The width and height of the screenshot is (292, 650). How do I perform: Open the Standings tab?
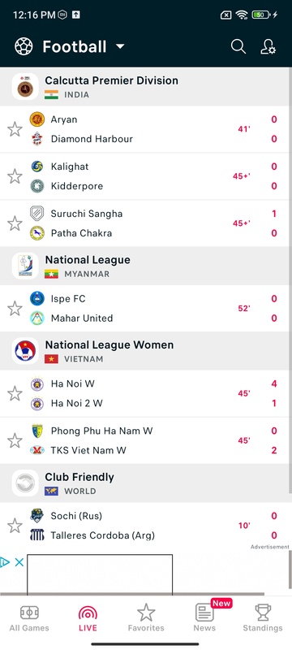click(263, 617)
